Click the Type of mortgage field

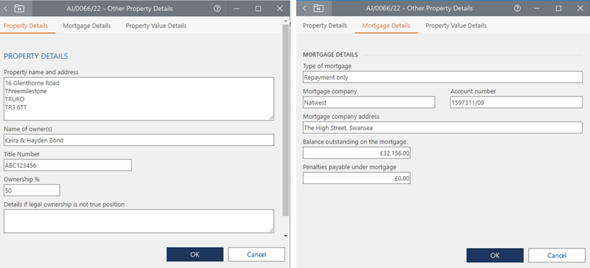coord(442,77)
